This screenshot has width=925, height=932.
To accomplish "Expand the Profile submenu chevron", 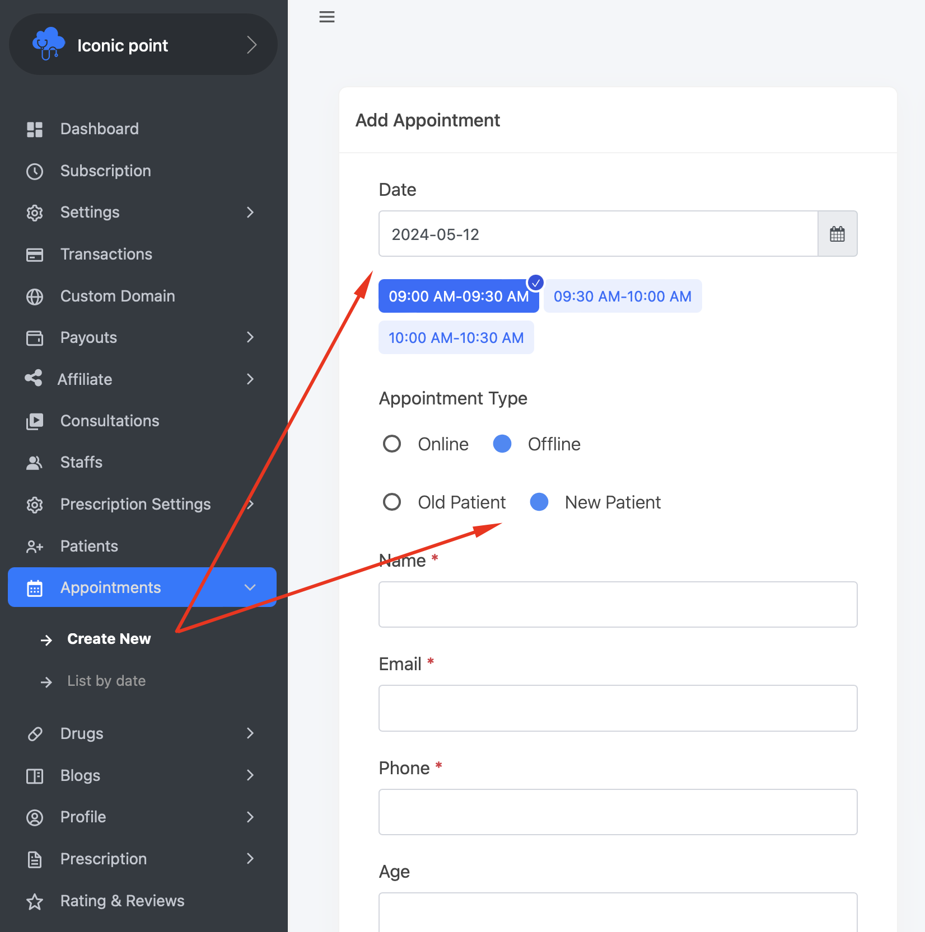I will point(250,817).
